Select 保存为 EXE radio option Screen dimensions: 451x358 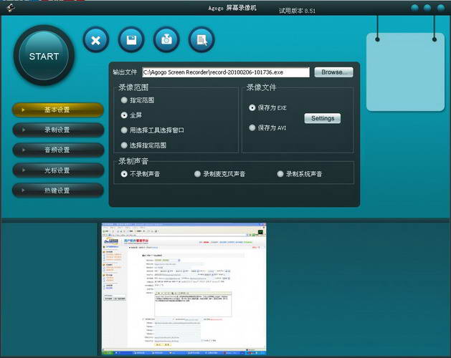267,107
